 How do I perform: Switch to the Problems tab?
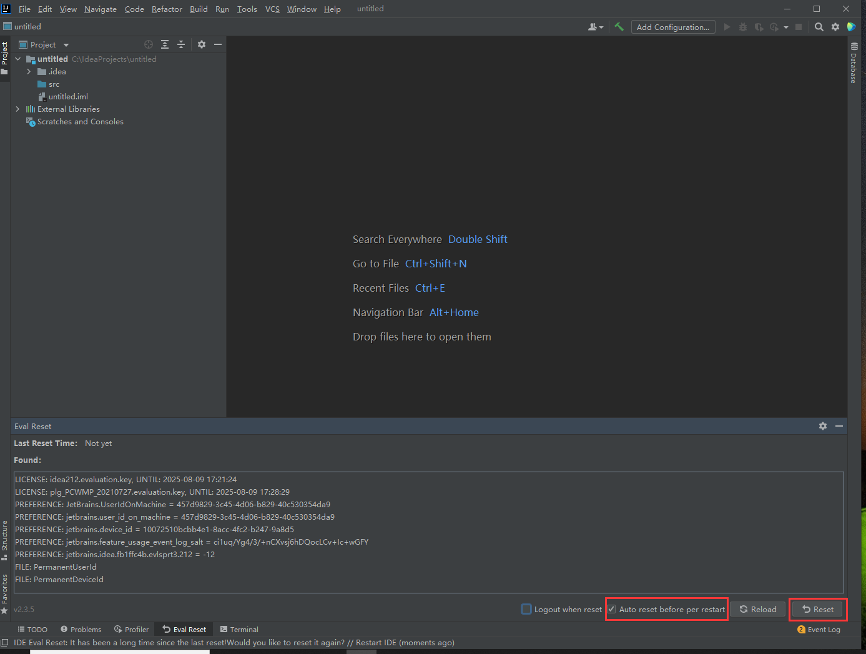tap(81, 630)
